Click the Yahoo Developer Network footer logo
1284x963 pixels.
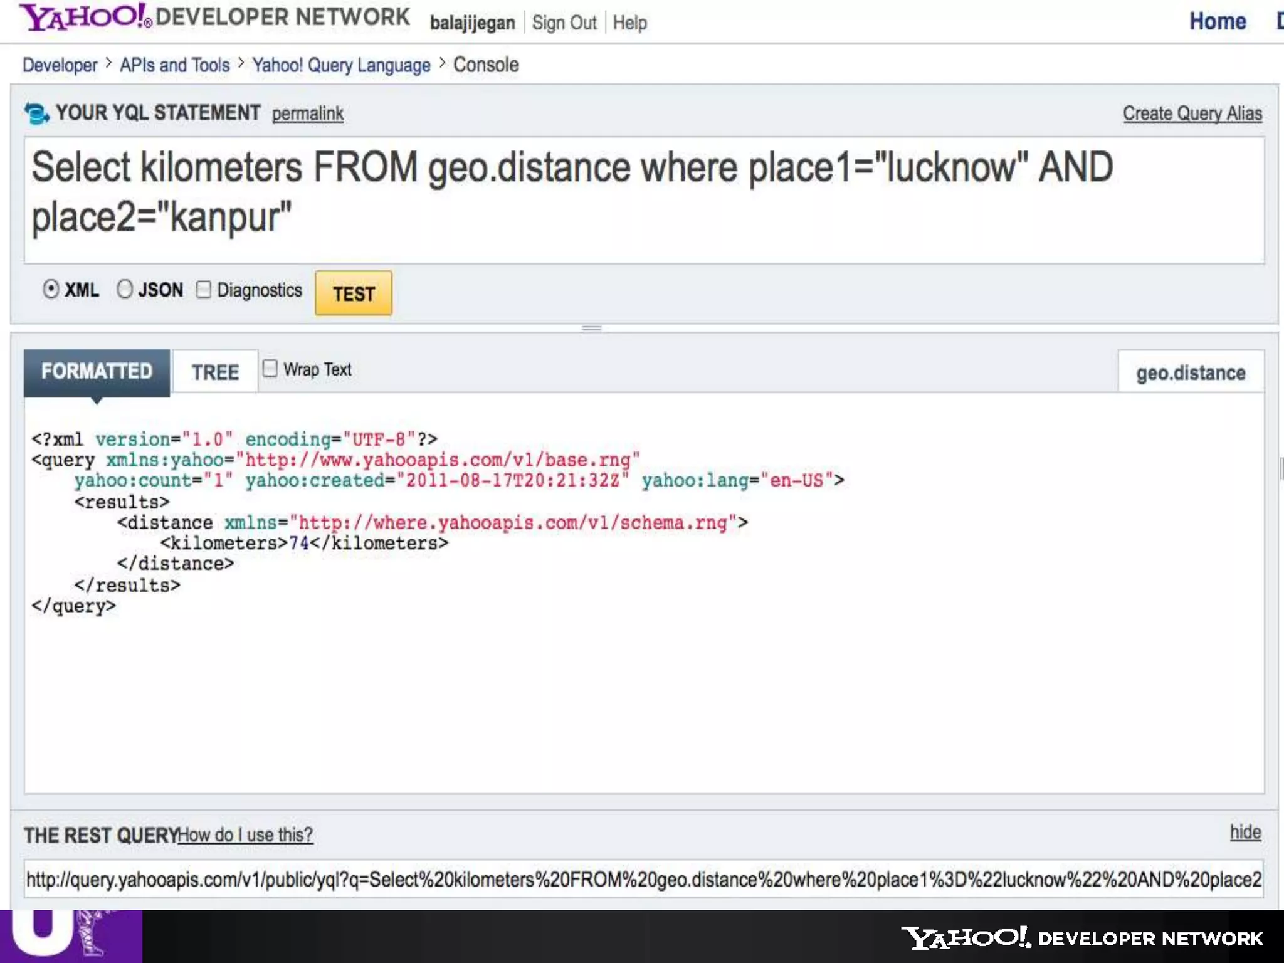click(1081, 938)
